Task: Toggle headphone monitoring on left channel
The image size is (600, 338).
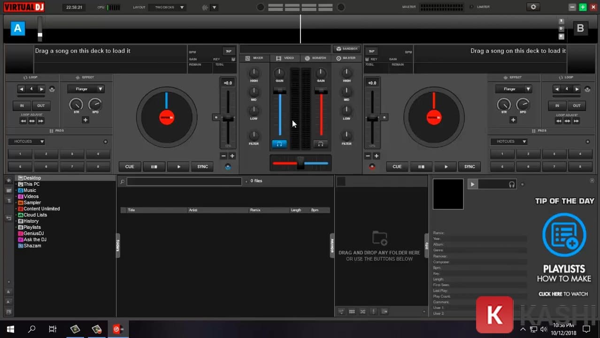Action: tap(279, 145)
